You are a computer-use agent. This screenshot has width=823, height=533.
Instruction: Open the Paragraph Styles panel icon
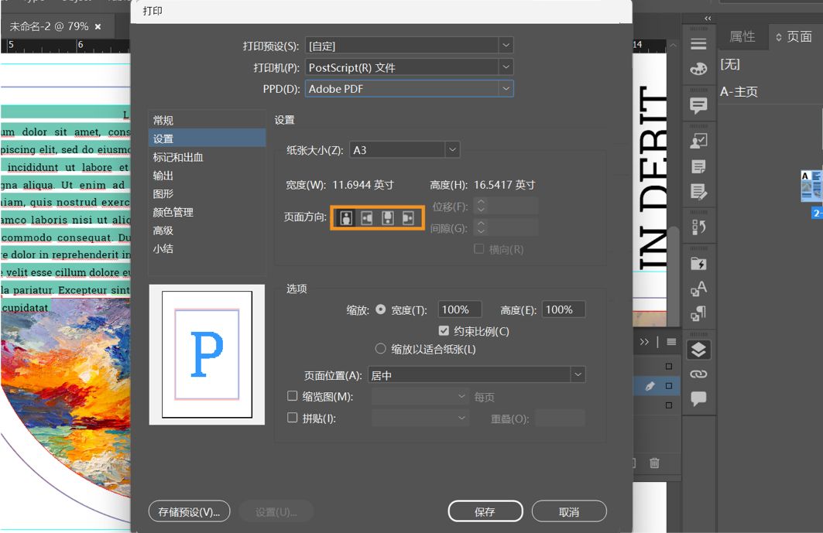coord(698,314)
